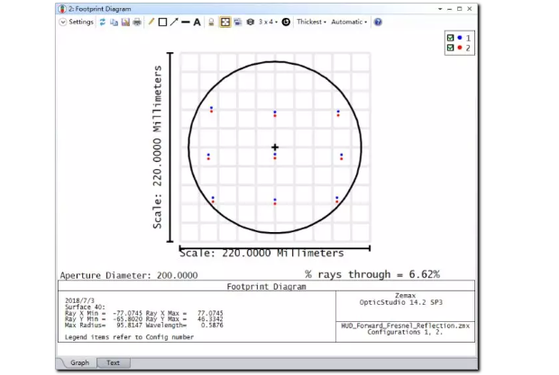Open the window options arrow in title bar
Image resolution: width=559 pixels, height=375 pixels.
440,9
